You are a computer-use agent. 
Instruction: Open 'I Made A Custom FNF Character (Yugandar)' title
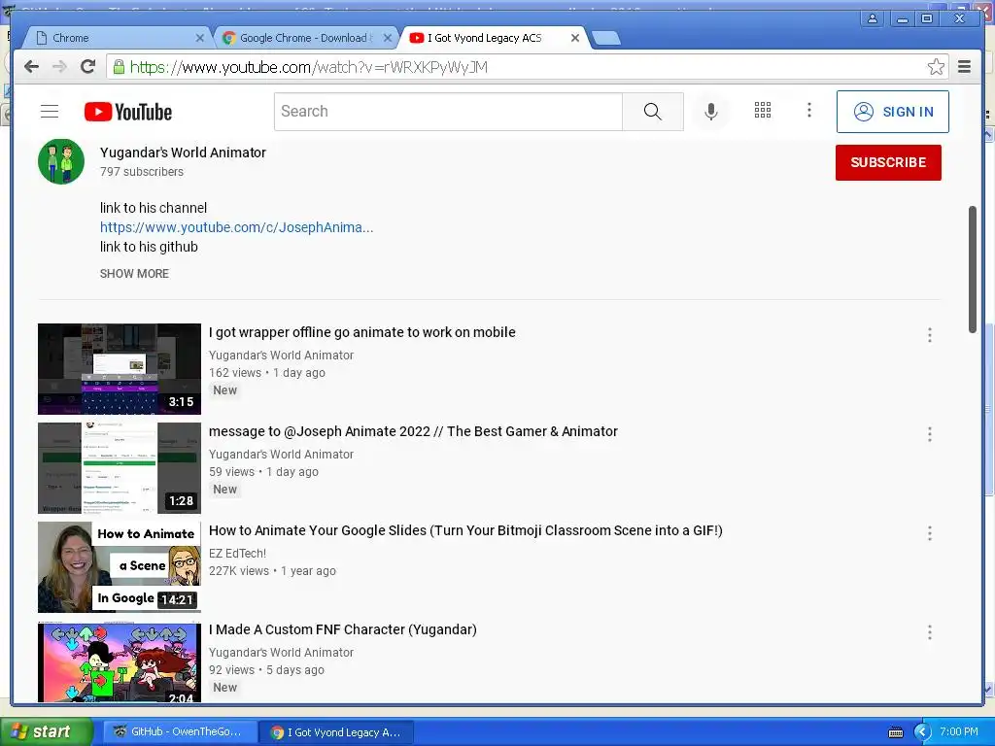pos(343,629)
